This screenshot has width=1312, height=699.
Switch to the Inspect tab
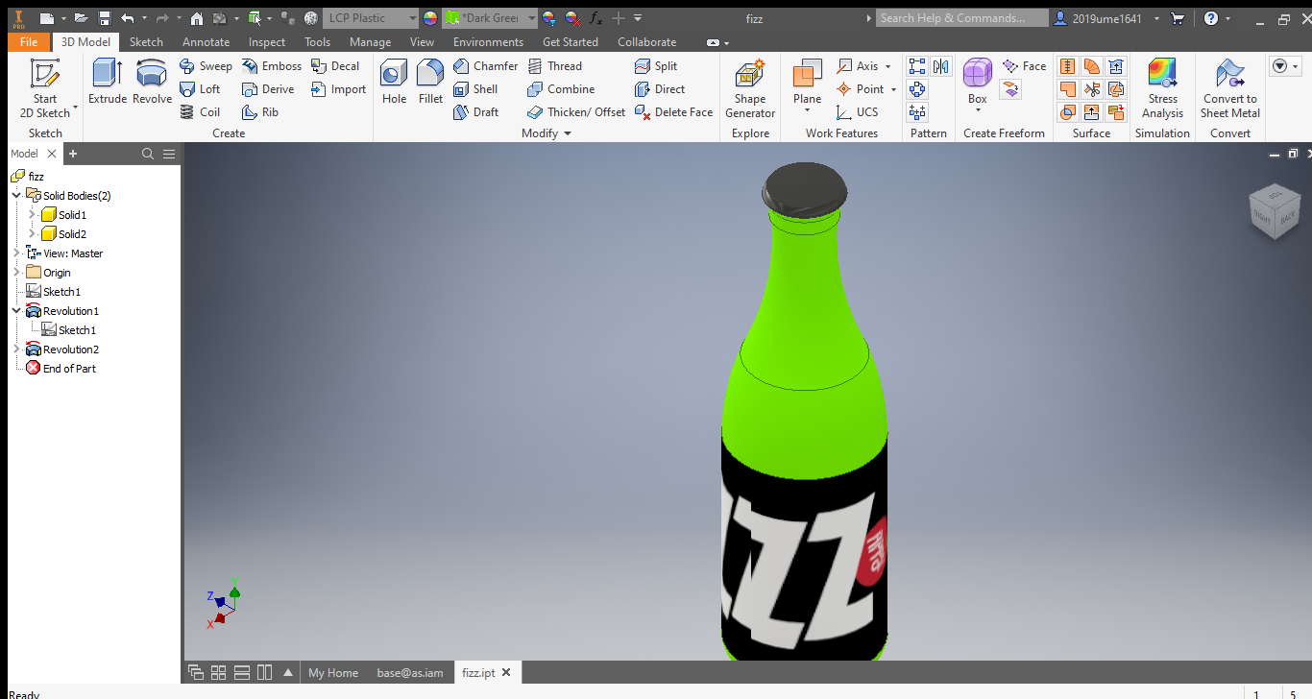point(267,42)
